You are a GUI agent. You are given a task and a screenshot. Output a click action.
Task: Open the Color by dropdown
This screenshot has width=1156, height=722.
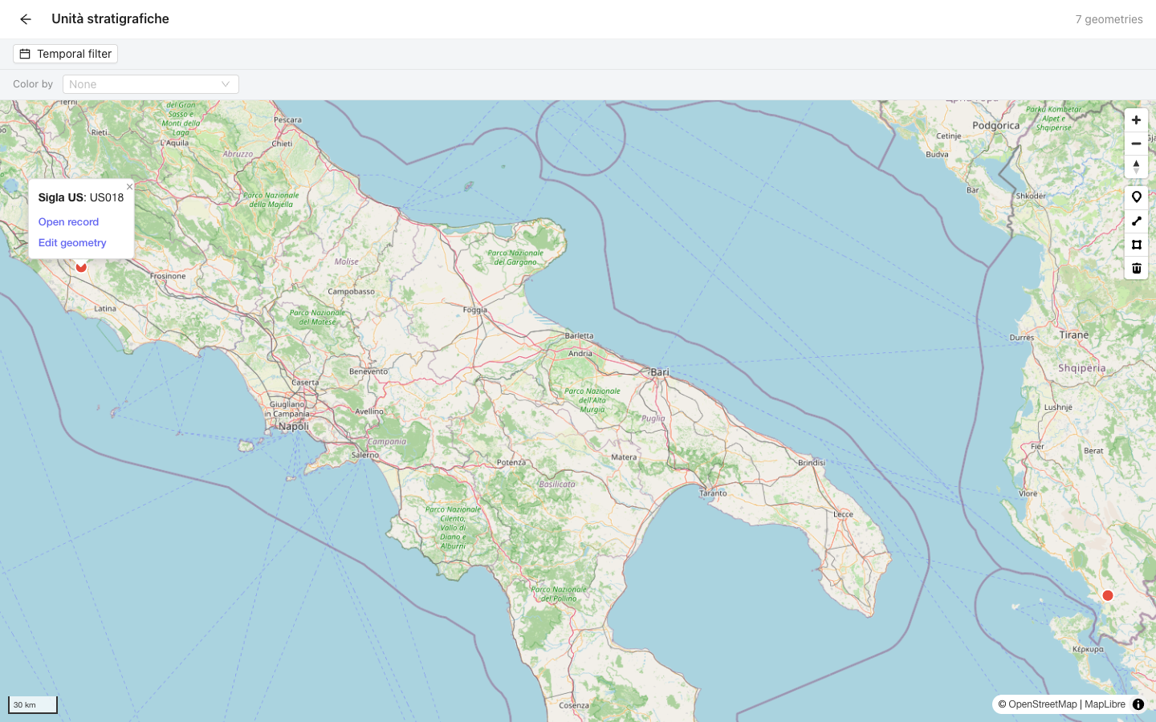coord(151,84)
